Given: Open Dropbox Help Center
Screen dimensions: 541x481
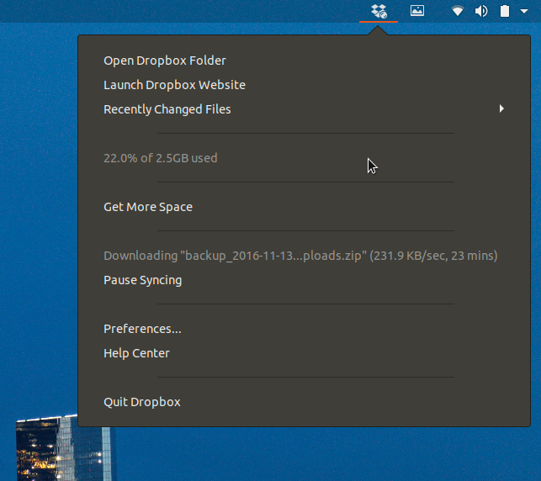Looking at the screenshot, I should click(136, 353).
